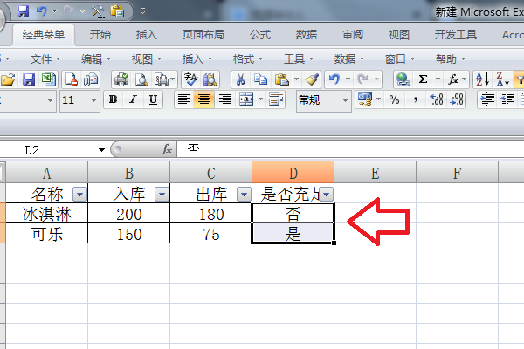This screenshot has height=349, width=524.
Task: Copy selection using the copy icon
Action: 260,79
